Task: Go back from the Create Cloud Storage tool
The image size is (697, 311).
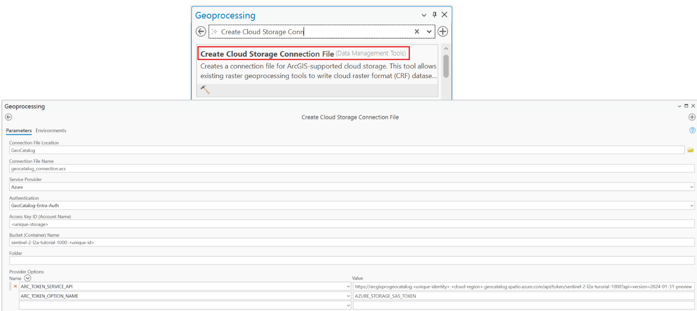Action: (8, 117)
